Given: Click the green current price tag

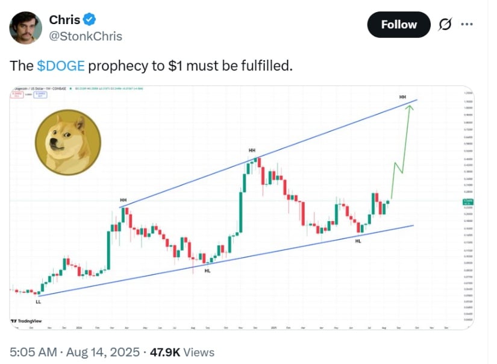Looking at the screenshot, I should pos(468,202).
